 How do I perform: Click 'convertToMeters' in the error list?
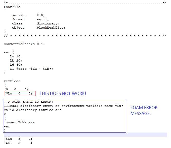19,122
